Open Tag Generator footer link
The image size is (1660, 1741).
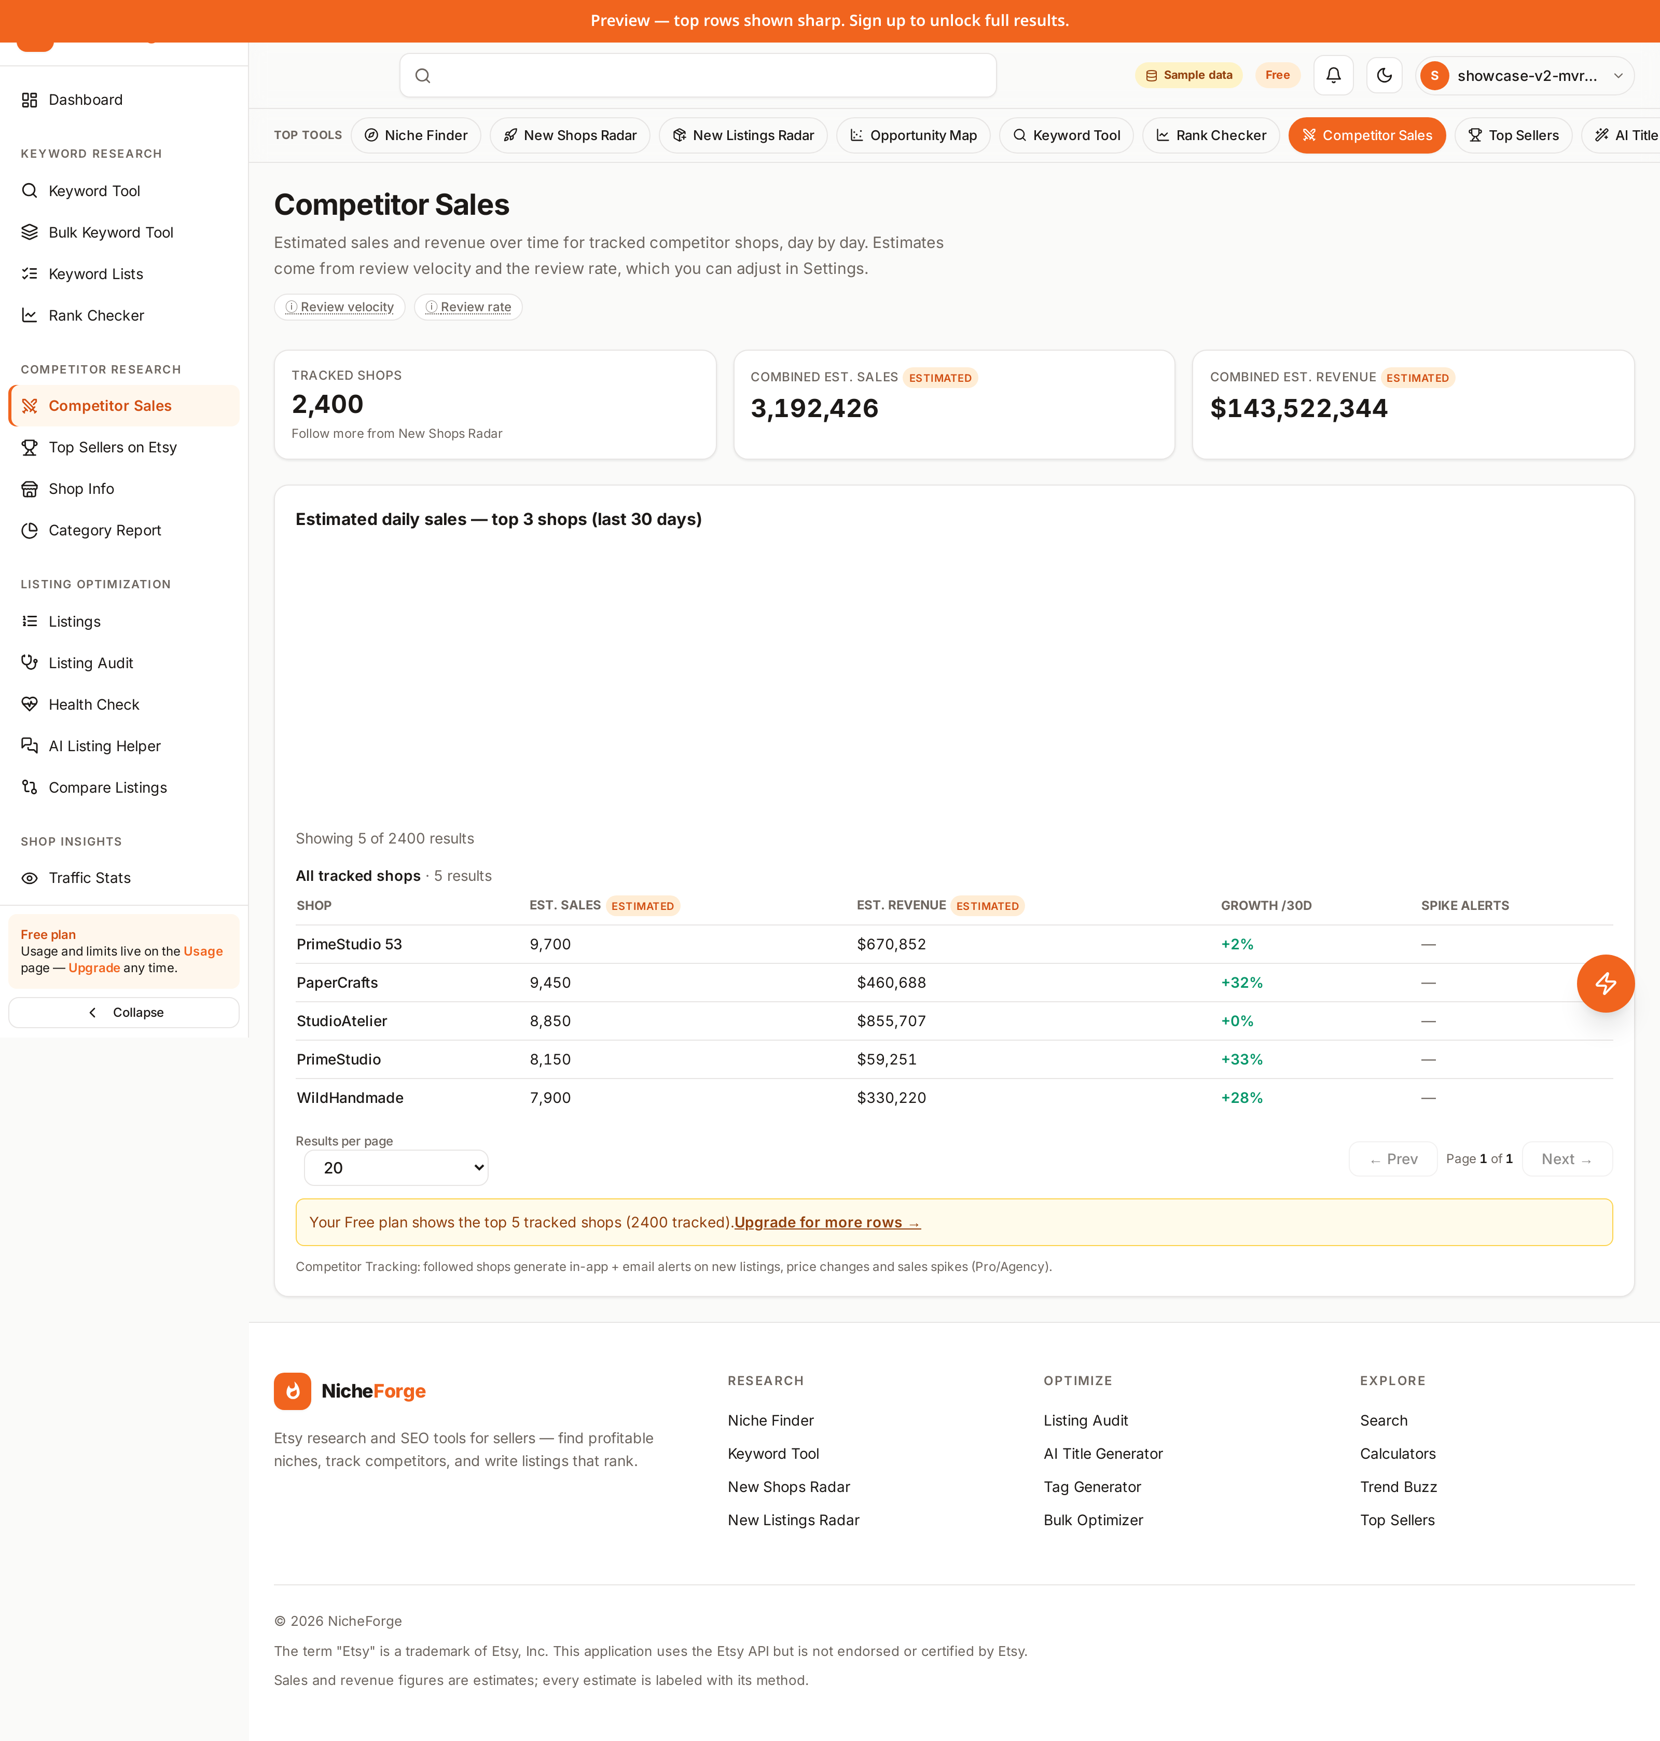click(x=1092, y=1488)
